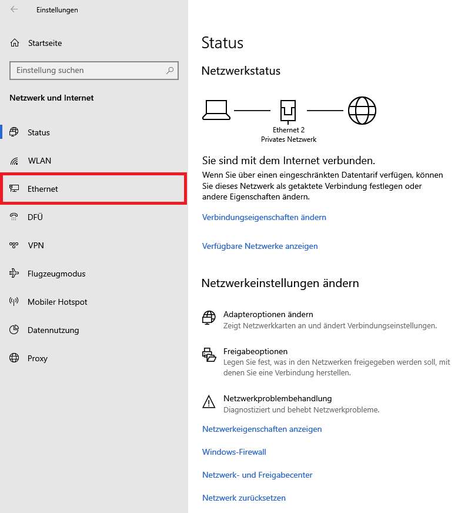
Task: Click Verfügbare Netzwerke anzeigen link
Action: 260,246
